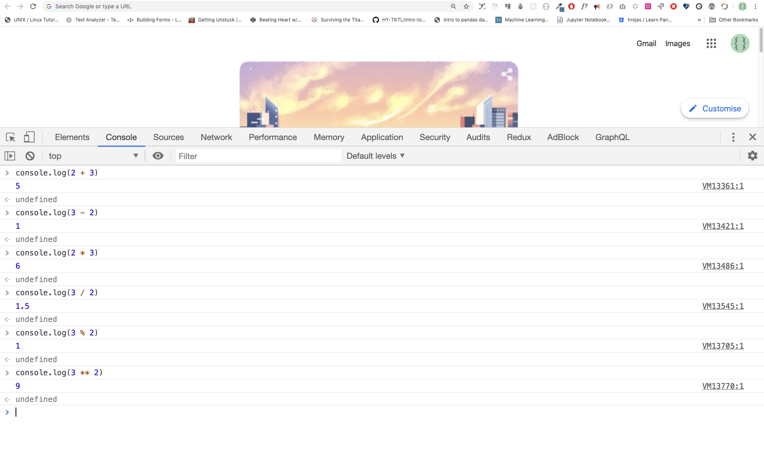
Task: Switch to the Network tab
Action: point(216,137)
